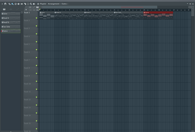Mute Track 2 using its green light
Viewport: 195px width, 132px height.
point(36,26)
